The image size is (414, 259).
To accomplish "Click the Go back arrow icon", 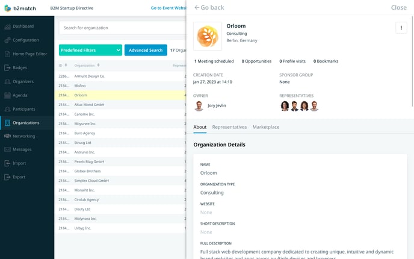I will pyautogui.click(x=197, y=7).
